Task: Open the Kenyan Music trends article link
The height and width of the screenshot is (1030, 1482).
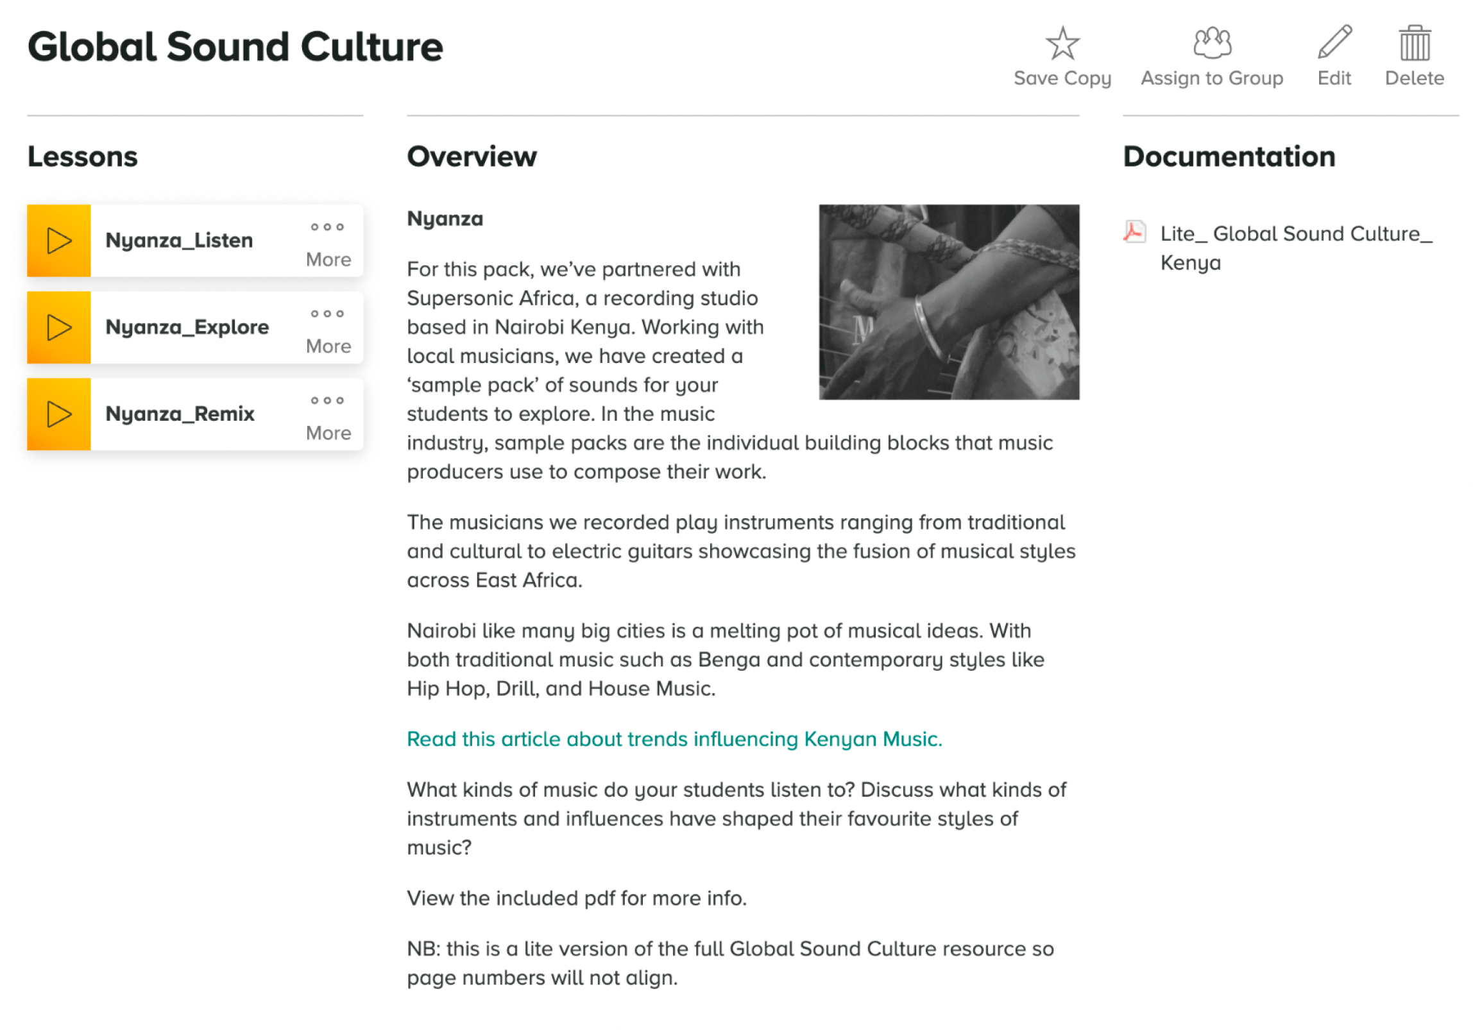Action: pyautogui.click(x=674, y=739)
